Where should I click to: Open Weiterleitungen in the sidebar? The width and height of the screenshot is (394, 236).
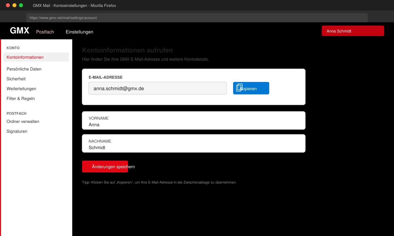(21, 89)
